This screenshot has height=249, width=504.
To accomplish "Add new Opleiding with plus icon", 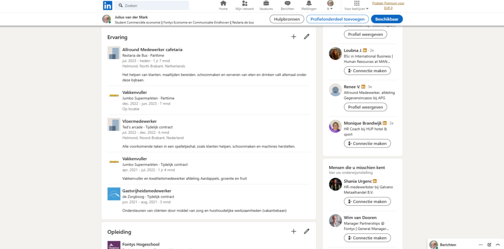I will click(x=293, y=231).
